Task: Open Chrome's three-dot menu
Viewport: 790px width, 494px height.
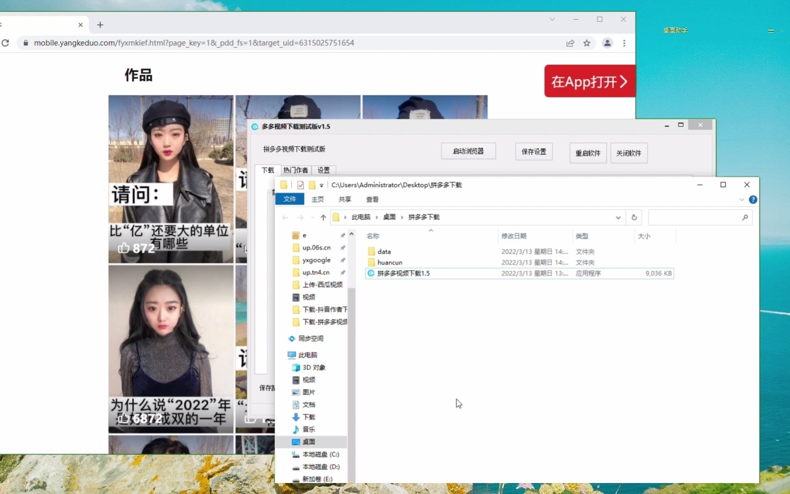Action: coord(624,43)
